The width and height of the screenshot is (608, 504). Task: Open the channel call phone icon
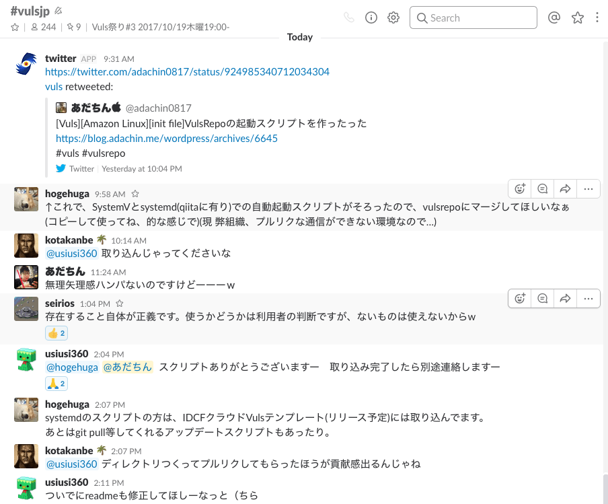(348, 18)
